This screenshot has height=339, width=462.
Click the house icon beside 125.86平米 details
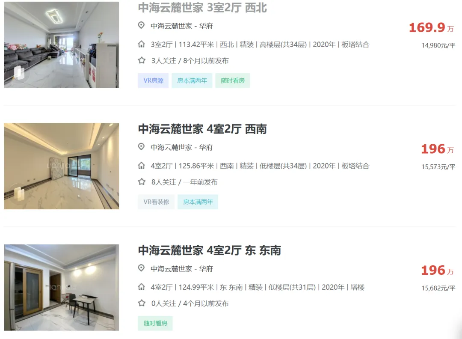(142, 166)
